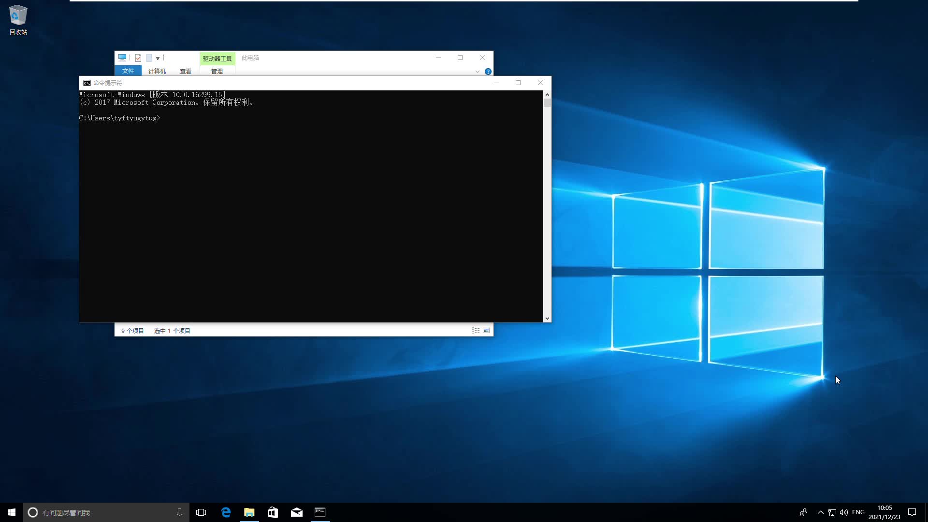Click the Properties quick access icon in Explorer
This screenshot has height=522, width=928.
(138, 58)
